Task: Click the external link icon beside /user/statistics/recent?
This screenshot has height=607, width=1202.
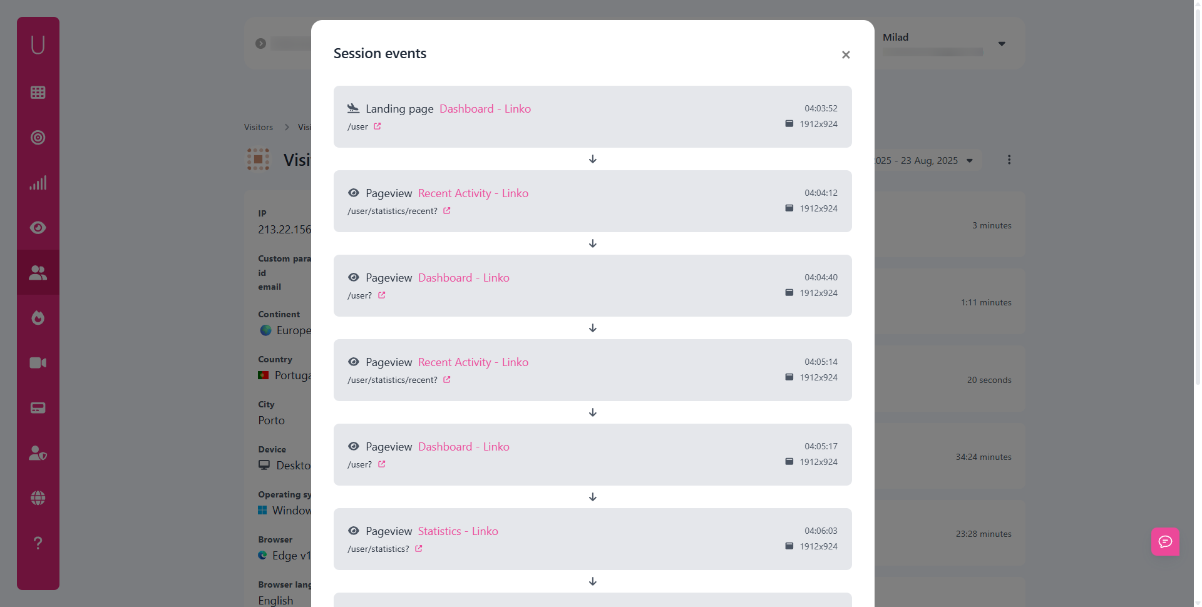Action: click(x=446, y=210)
